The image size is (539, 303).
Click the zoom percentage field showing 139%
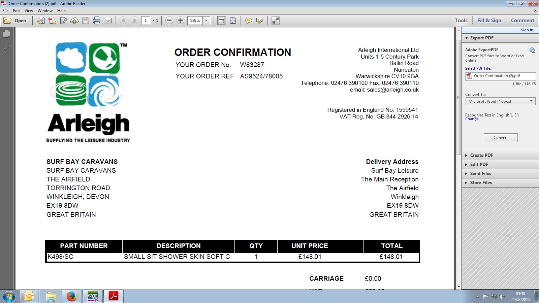click(195, 21)
